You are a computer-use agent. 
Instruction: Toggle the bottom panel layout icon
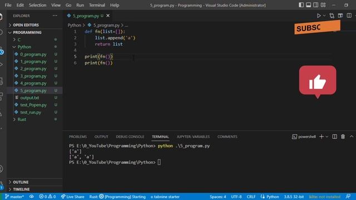pos(308,5)
